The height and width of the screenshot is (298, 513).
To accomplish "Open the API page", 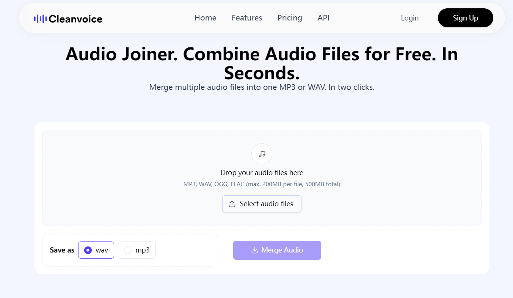I will (x=323, y=18).
